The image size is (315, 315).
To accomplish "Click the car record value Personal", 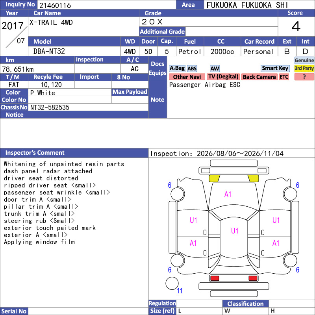I will tap(258, 52).
